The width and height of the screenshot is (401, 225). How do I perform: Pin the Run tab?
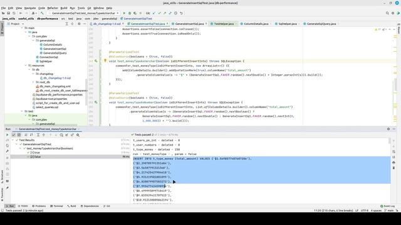click(x=7, y=188)
